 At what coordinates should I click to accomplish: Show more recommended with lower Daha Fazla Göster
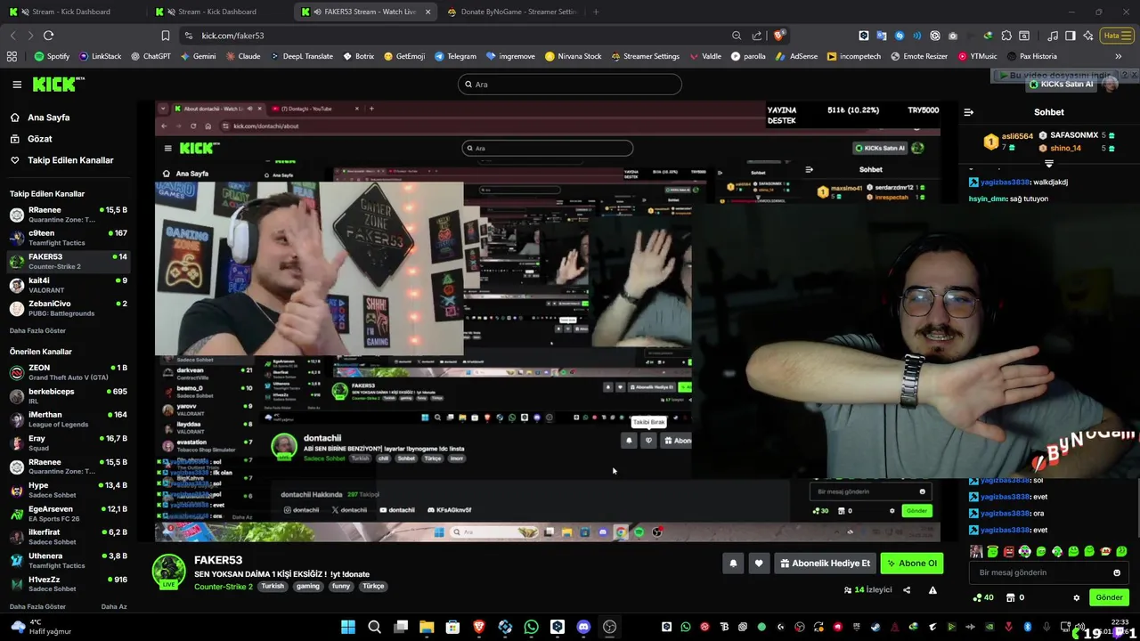point(37,606)
